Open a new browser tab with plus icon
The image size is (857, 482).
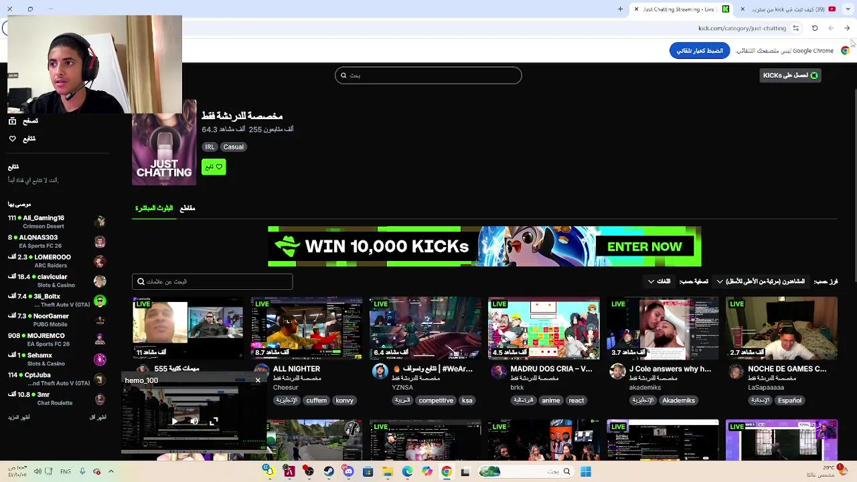(620, 9)
